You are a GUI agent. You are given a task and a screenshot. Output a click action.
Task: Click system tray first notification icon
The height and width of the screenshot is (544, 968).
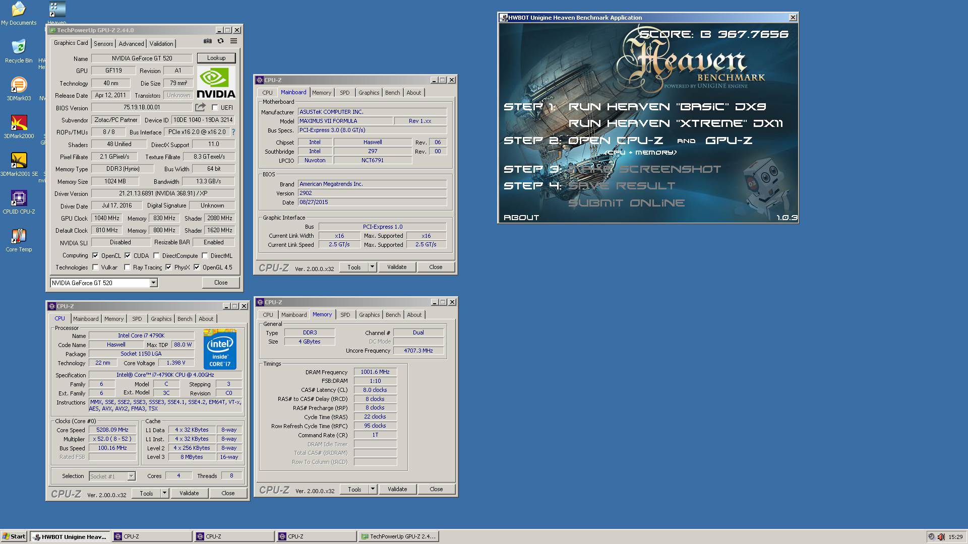931,537
